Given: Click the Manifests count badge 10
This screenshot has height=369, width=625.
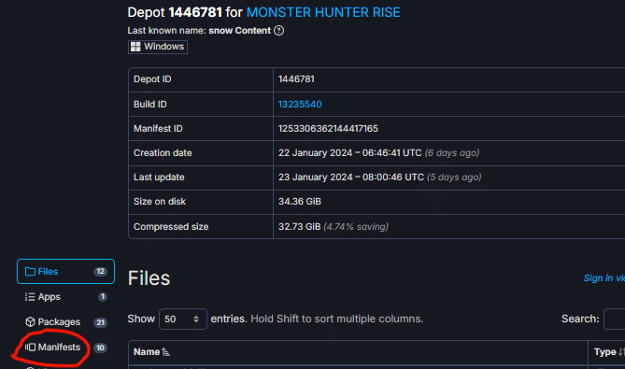Looking at the screenshot, I should pos(100,348).
